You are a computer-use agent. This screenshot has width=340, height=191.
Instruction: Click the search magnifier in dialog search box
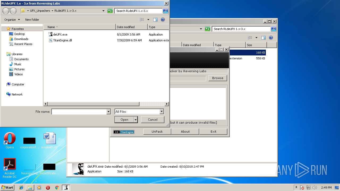(x=165, y=11)
